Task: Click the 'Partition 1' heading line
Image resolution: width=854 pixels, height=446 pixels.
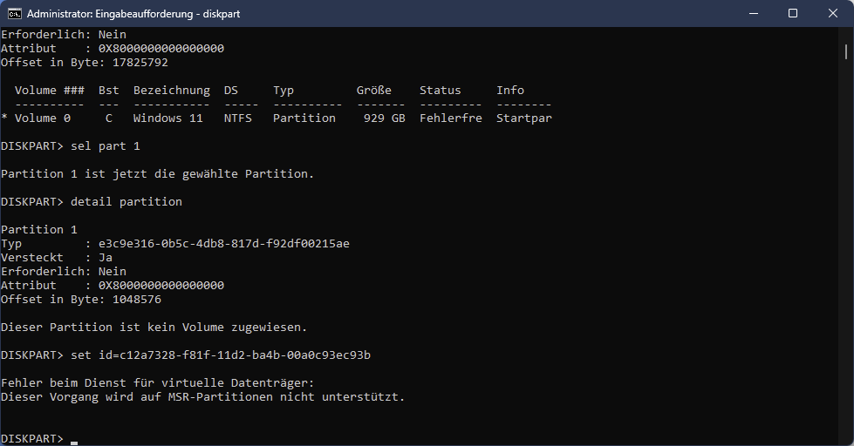Action: tap(39, 229)
